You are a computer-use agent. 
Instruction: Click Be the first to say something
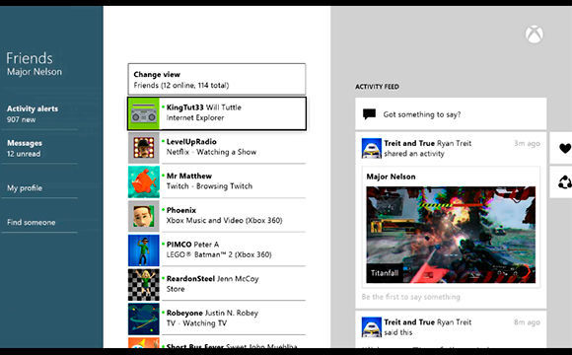[411, 297]
